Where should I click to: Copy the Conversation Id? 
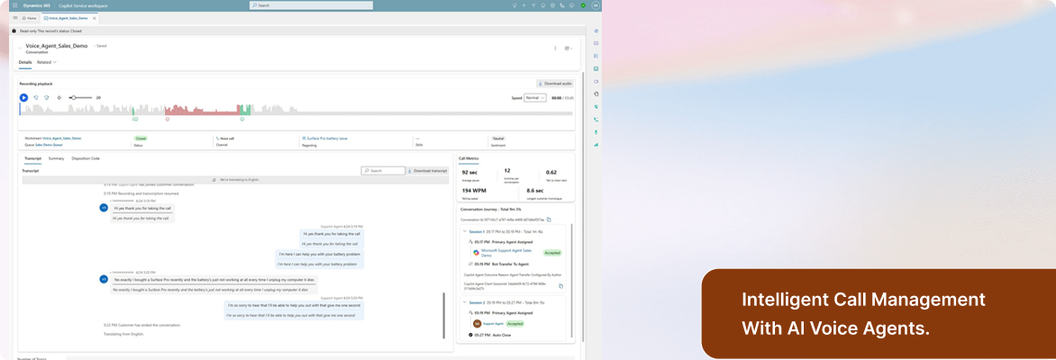(x=549, y=220)
